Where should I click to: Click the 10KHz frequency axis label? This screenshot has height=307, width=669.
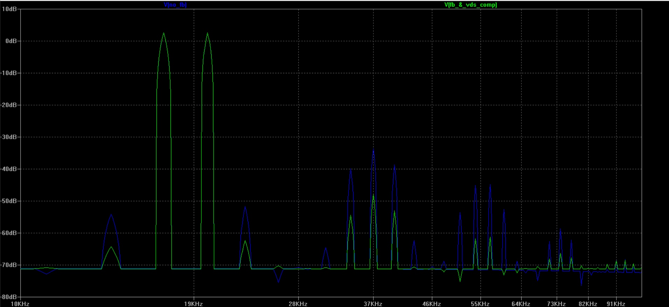[x=20, y=304]
